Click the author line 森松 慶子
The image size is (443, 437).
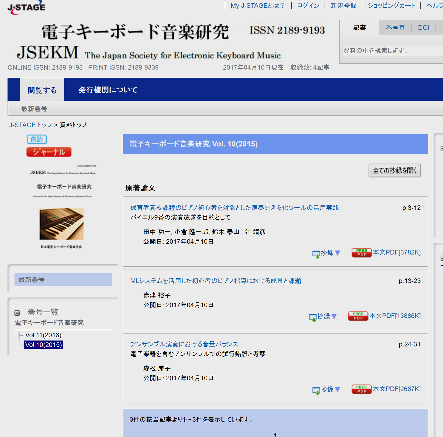157,368
